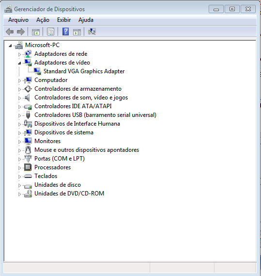The height and width of the screenshot is (276, 261).
Task: Select Mouse e outros dispositivos apontadores
Action: [87, 150]
